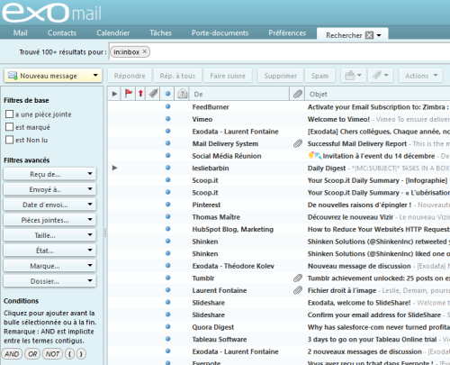Click the Répondre button
This screenshot has width=450, height=365.
point(130,76)
